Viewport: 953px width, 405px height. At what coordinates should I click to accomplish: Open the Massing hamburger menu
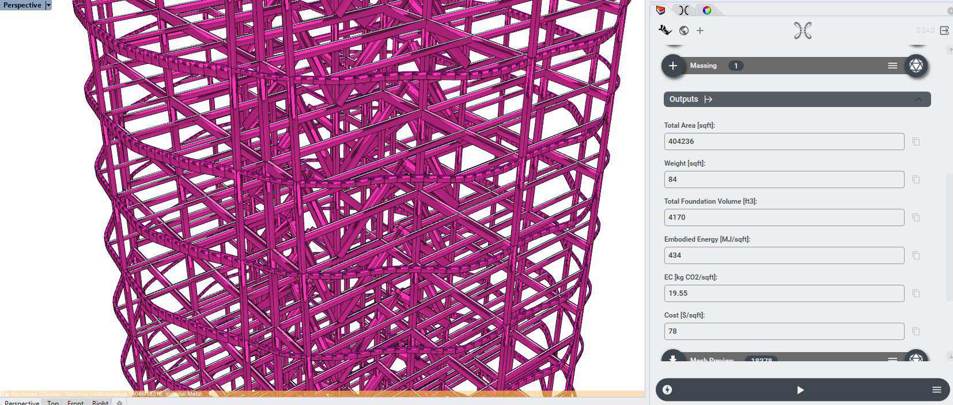tap(893, 66)
